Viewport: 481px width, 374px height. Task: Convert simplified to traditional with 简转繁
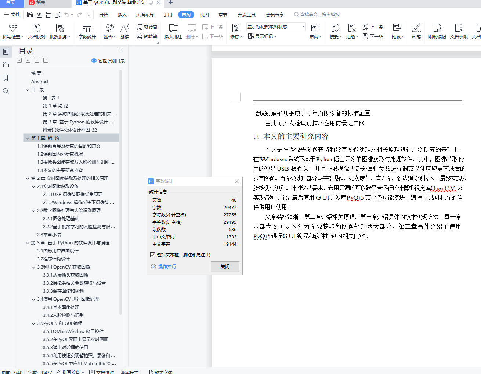[147, 36]
